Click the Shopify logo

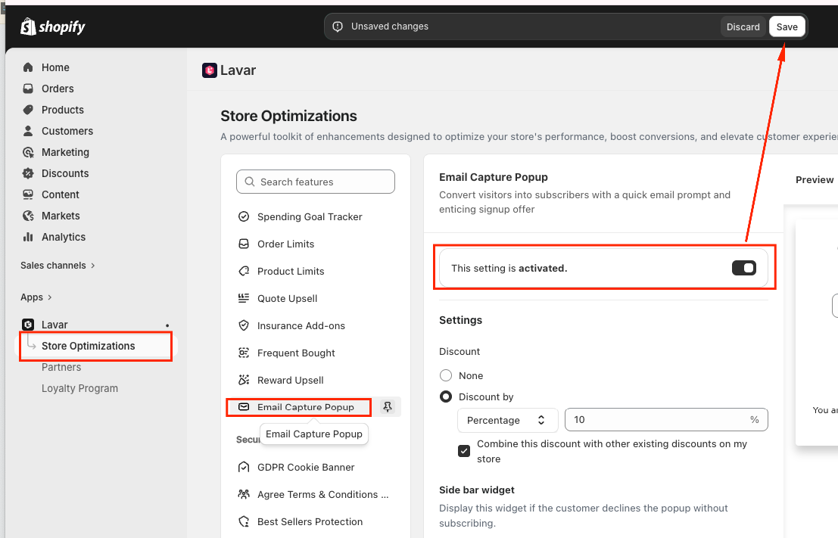52,26
